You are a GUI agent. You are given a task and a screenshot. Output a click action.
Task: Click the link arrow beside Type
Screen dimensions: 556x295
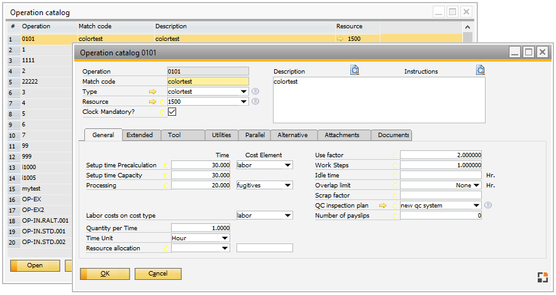coord(153,92)
